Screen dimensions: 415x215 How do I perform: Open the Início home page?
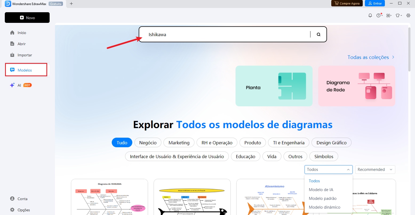click(x=21, y=32)
